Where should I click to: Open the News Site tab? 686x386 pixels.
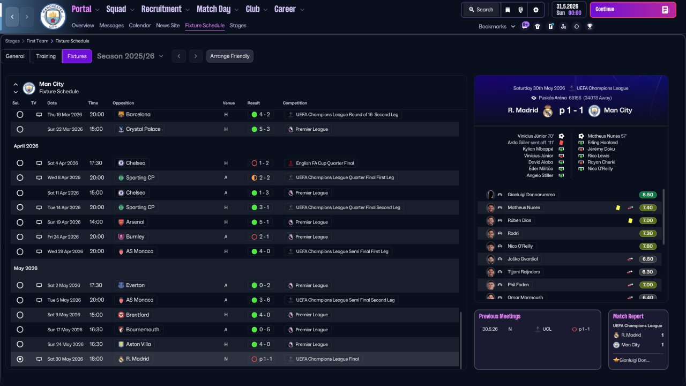[168, 25]
